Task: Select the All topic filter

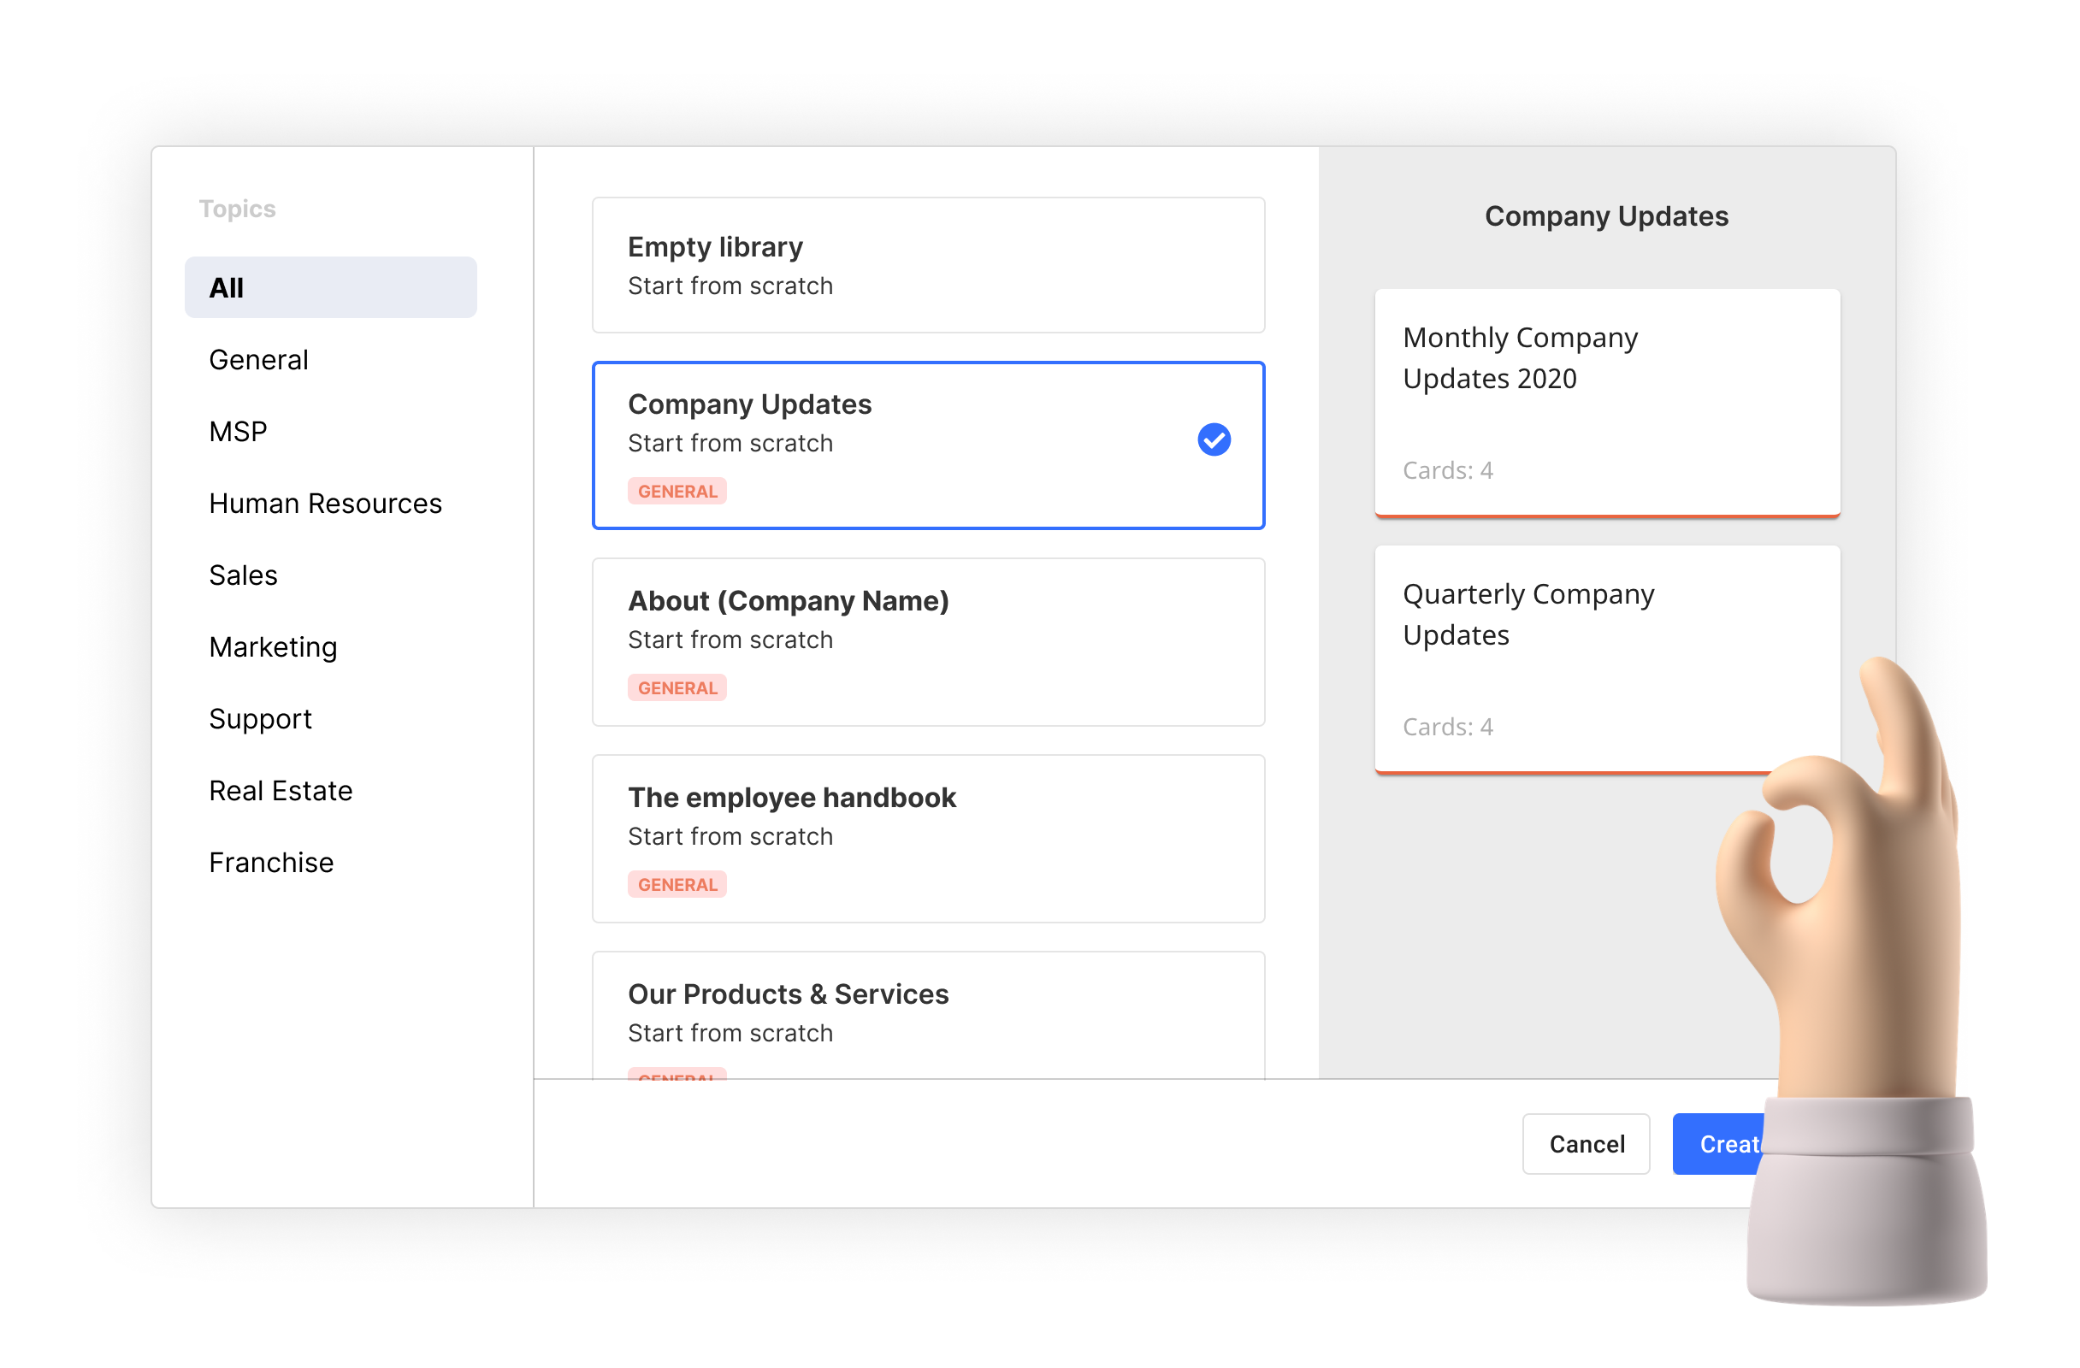Action: coord(330,287)
